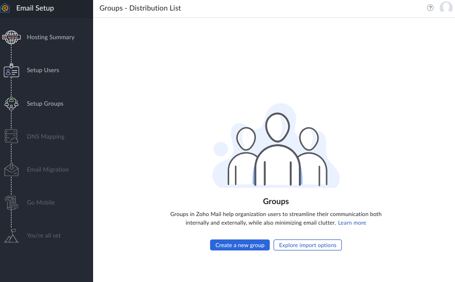Click the Email Migration envelope icon
This screenshot has height=282, width=455.
coord(11,170)
